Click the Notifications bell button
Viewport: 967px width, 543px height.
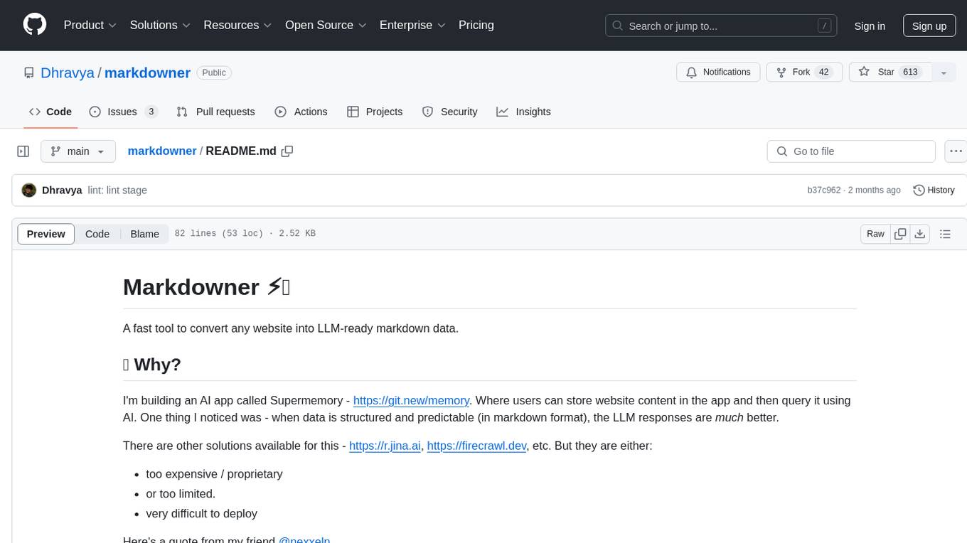click(718, 72)
